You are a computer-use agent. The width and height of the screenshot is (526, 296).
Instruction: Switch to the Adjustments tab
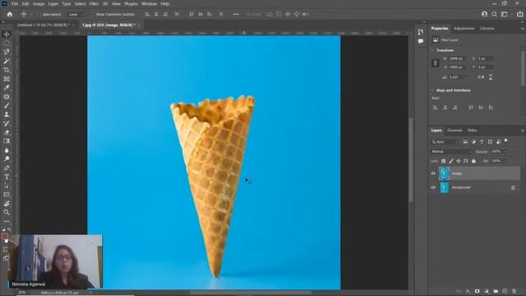[464, 29]
